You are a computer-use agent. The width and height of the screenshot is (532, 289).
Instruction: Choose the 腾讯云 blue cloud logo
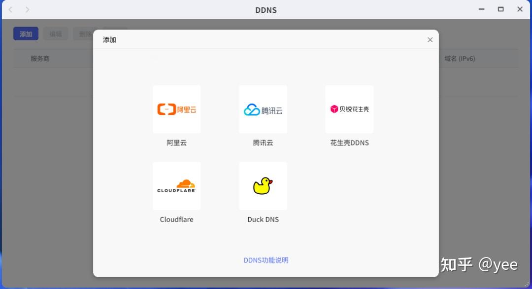click(x=263, y=109)
